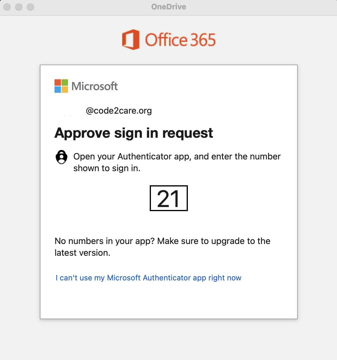Click the Office 365 wordmark text

tap(180, 40)
